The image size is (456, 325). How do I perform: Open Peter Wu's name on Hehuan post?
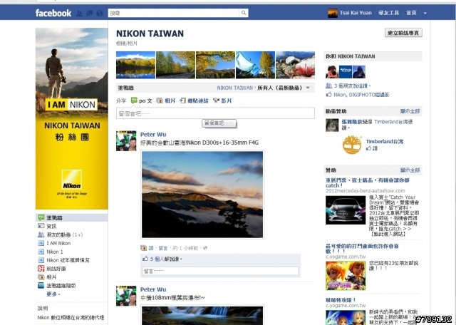point(153,135)
